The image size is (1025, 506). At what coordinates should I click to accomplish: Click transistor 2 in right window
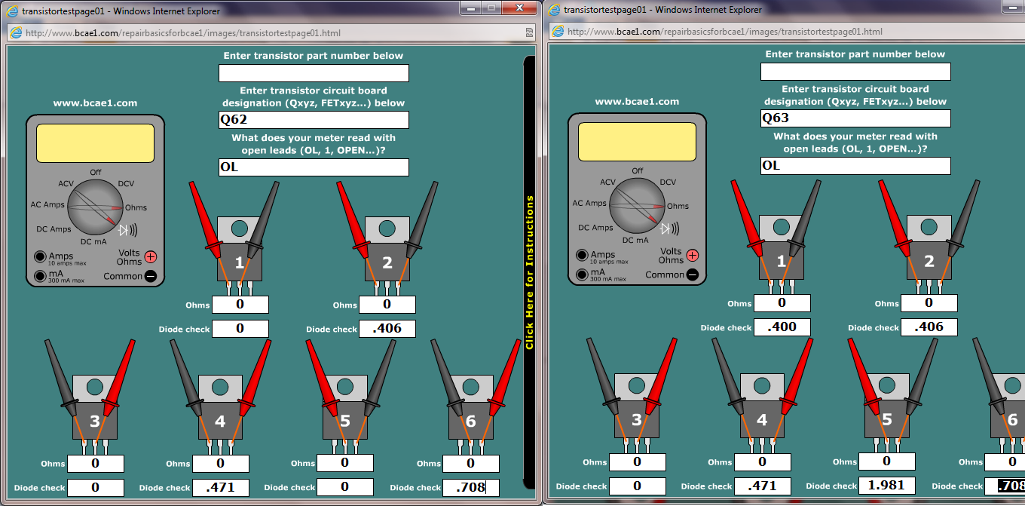tap(929, 247)
